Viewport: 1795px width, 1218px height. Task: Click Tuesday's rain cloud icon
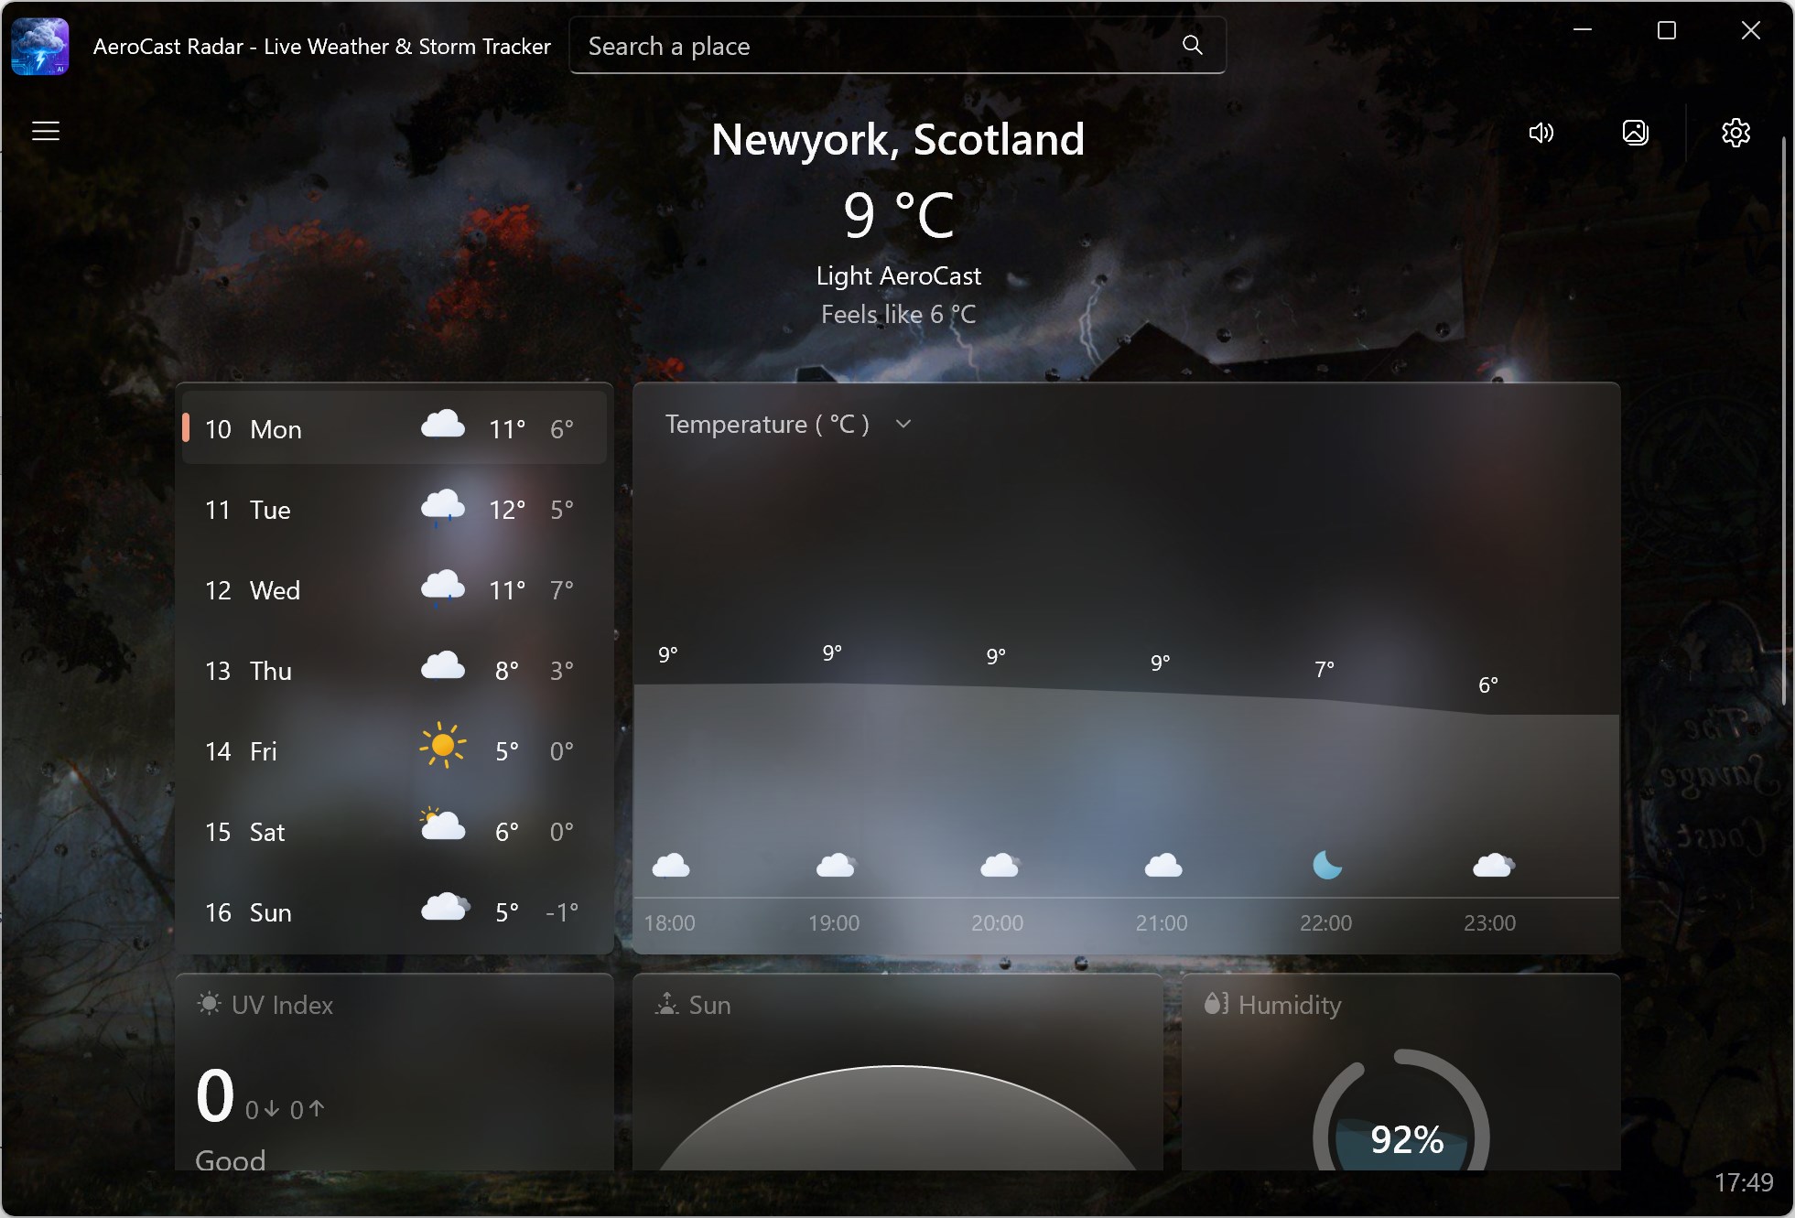tap(442, 508)
